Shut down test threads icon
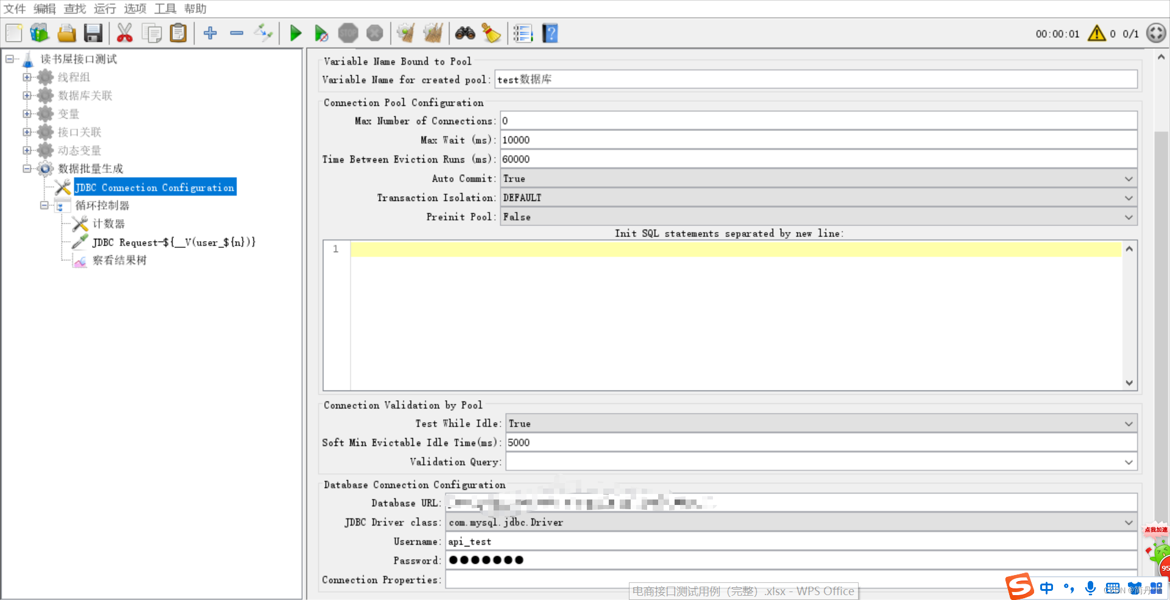 pyautogui.click(x=375, y=33)
